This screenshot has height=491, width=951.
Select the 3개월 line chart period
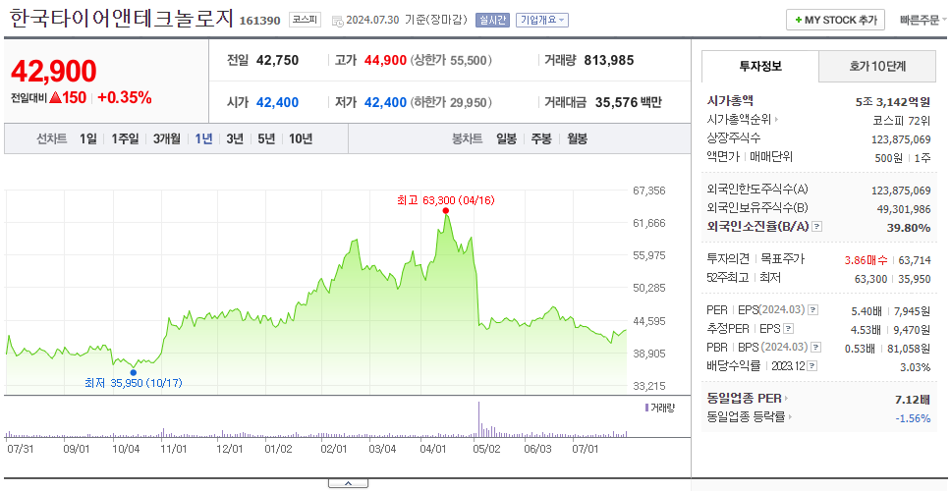point(167,138)
